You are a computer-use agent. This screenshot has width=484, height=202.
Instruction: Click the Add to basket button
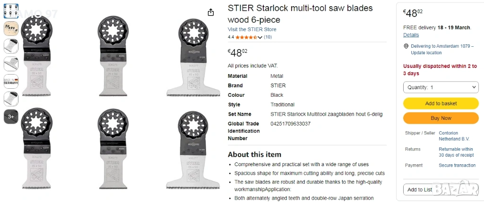pos(441,103)
